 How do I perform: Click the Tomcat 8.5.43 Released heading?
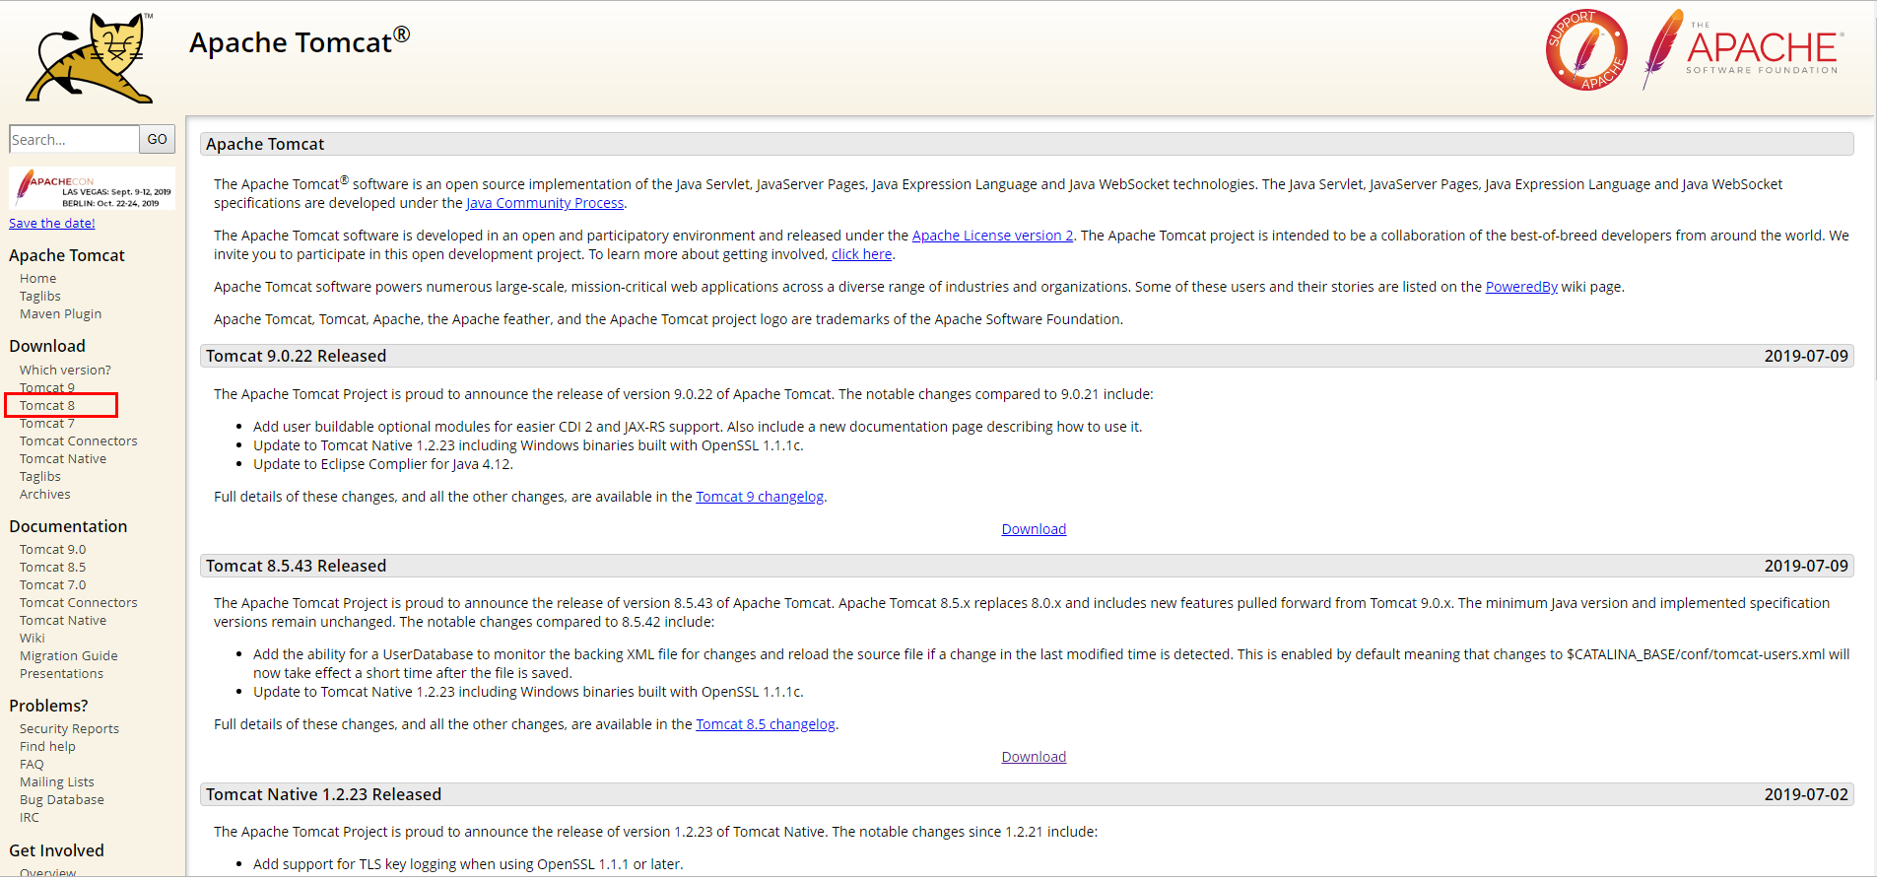pos(296,566)
